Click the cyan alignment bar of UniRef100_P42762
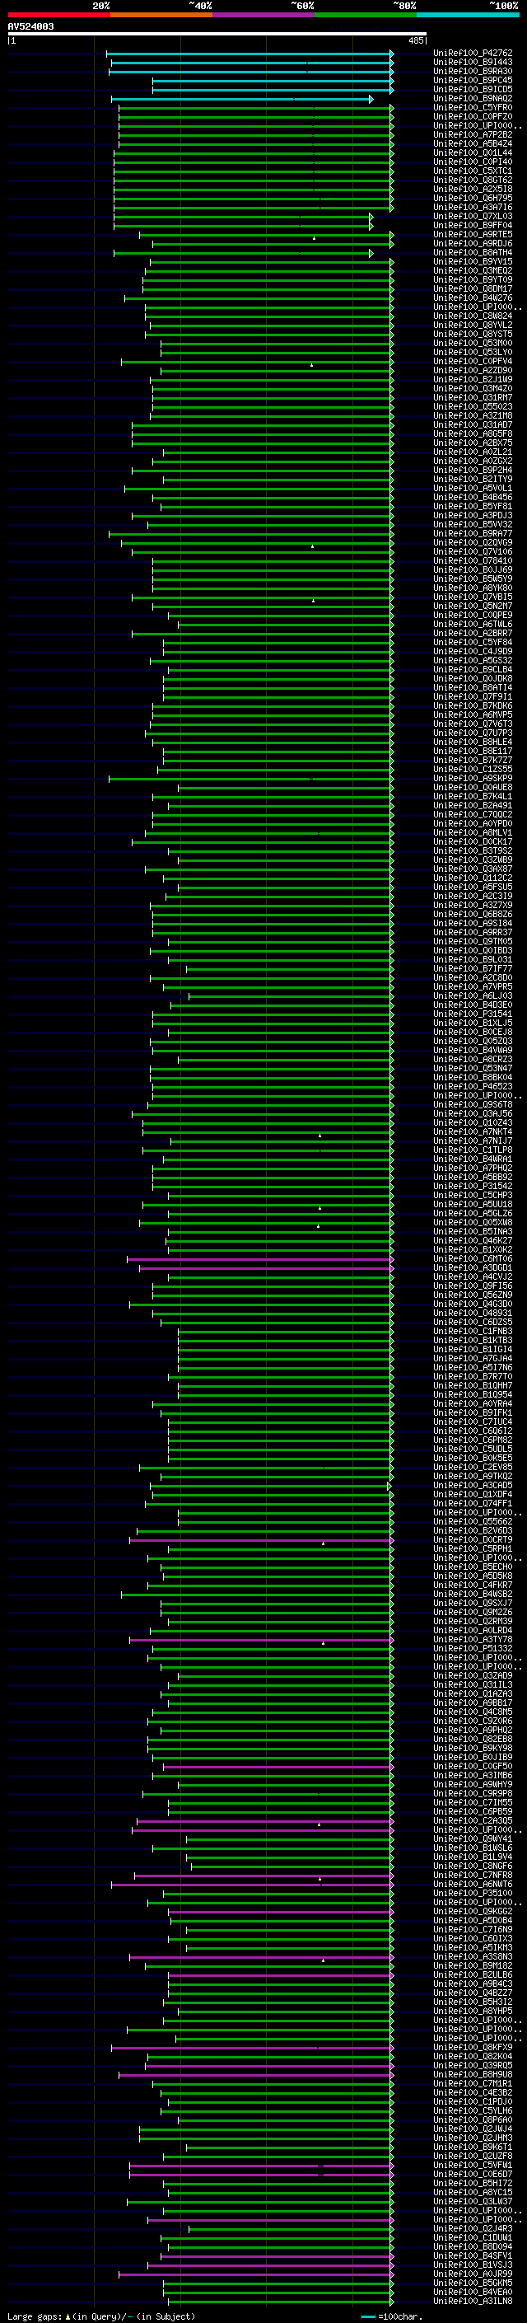 pos(250,54)
